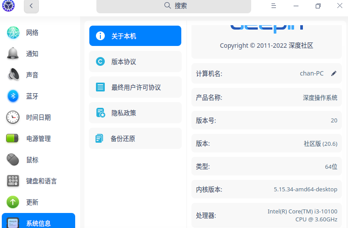
Task: Select 声音 in the sidebar
Action: pos(38,75)
